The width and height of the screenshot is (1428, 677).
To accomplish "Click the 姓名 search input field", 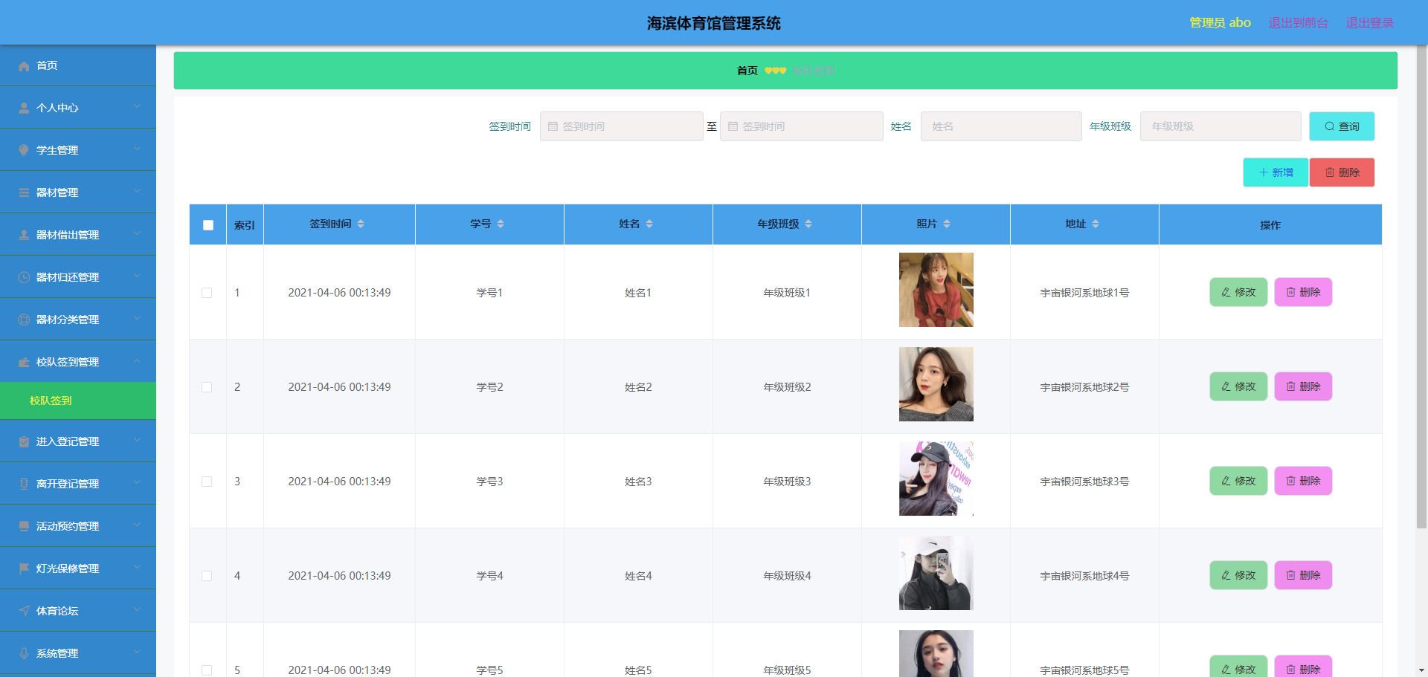I will (x=1001, y=126).
